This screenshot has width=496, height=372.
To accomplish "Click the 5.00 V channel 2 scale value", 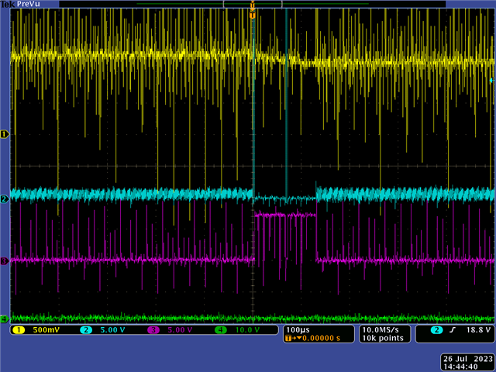I will (x=112, y=330).
